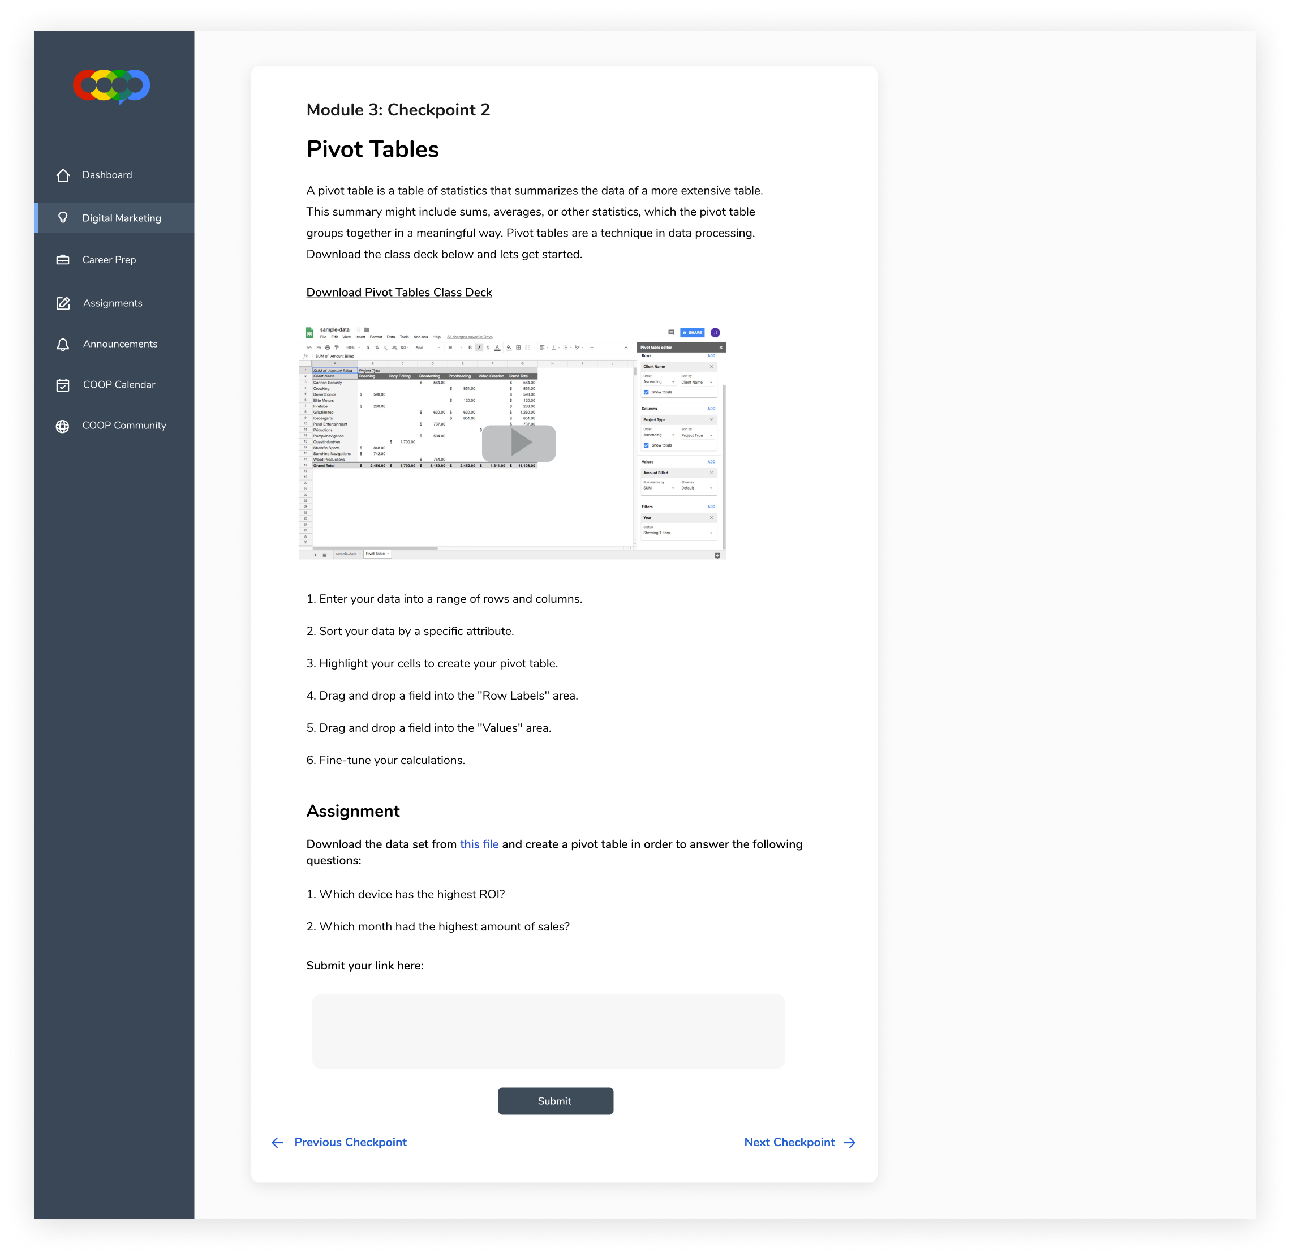The height and width of the screenshot is (1257, 1290).
Task: Click the Career Prep briefcase icon
Action: (x=63, y=259)
